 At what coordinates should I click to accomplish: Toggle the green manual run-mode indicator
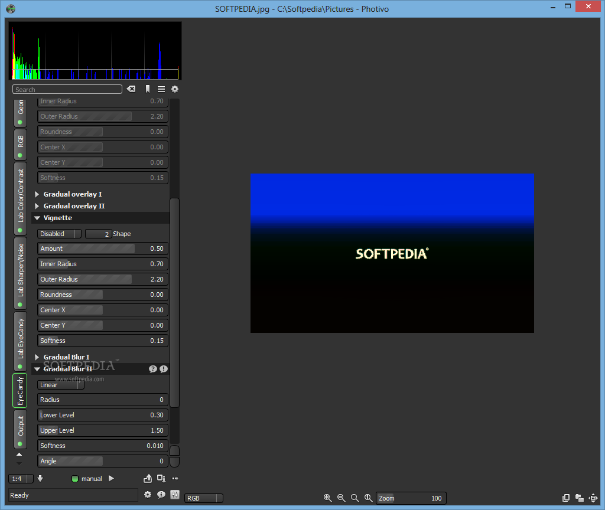[x=75, y=479]
